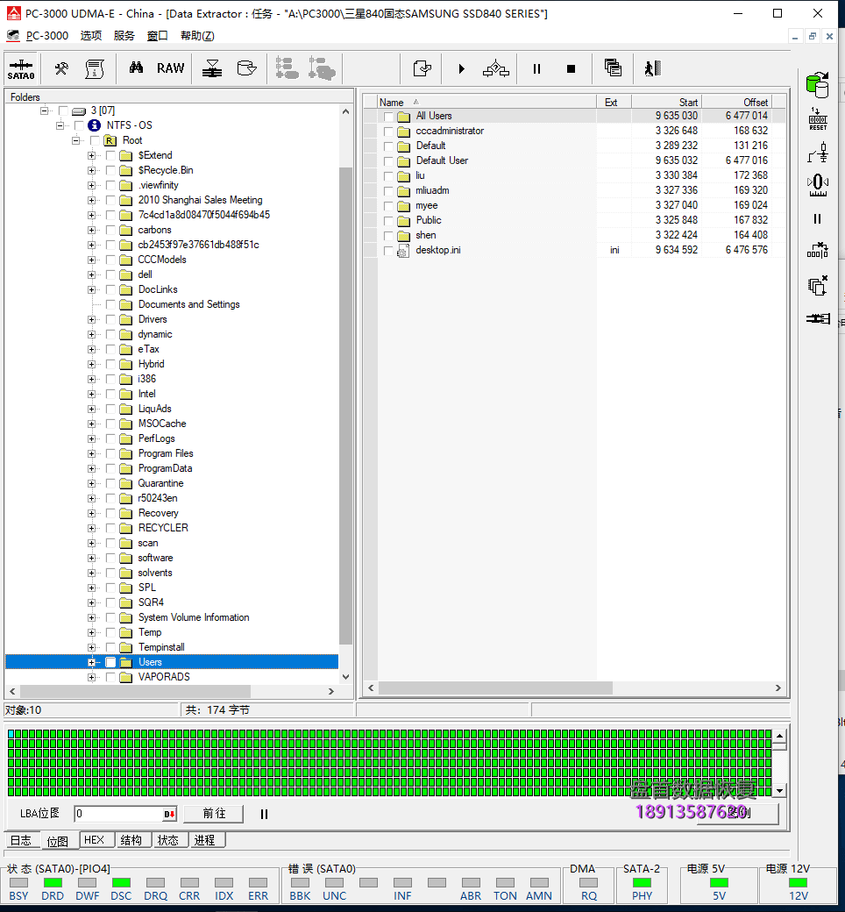Expand the $Recycle.Bin tree node

pos(91,170)
